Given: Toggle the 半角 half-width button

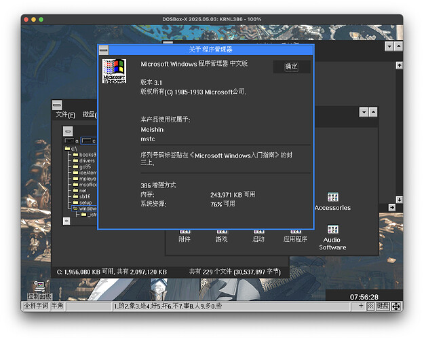Looking at the screenshot, I should tap(58, 306).
